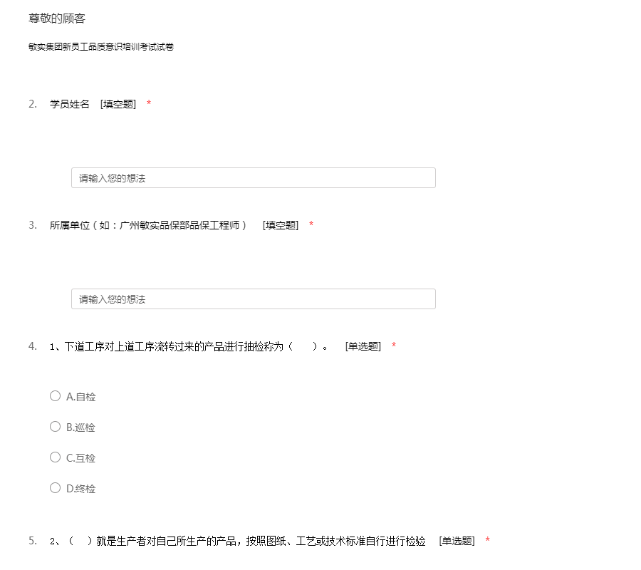The height and width of the screenshot is (570, 641).
Task: Click the [单选题] tag on question 5
Action: [x=457, y=541]
